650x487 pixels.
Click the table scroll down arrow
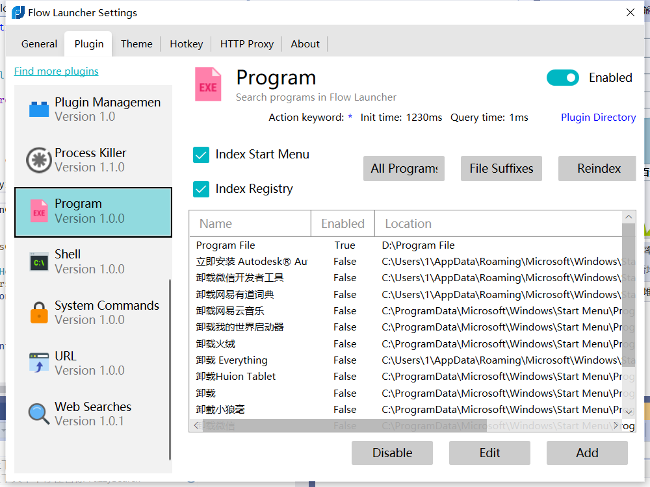coord(629,412)
